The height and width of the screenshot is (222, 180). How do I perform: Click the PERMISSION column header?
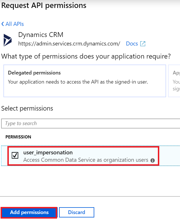click(x=18, y=137)
